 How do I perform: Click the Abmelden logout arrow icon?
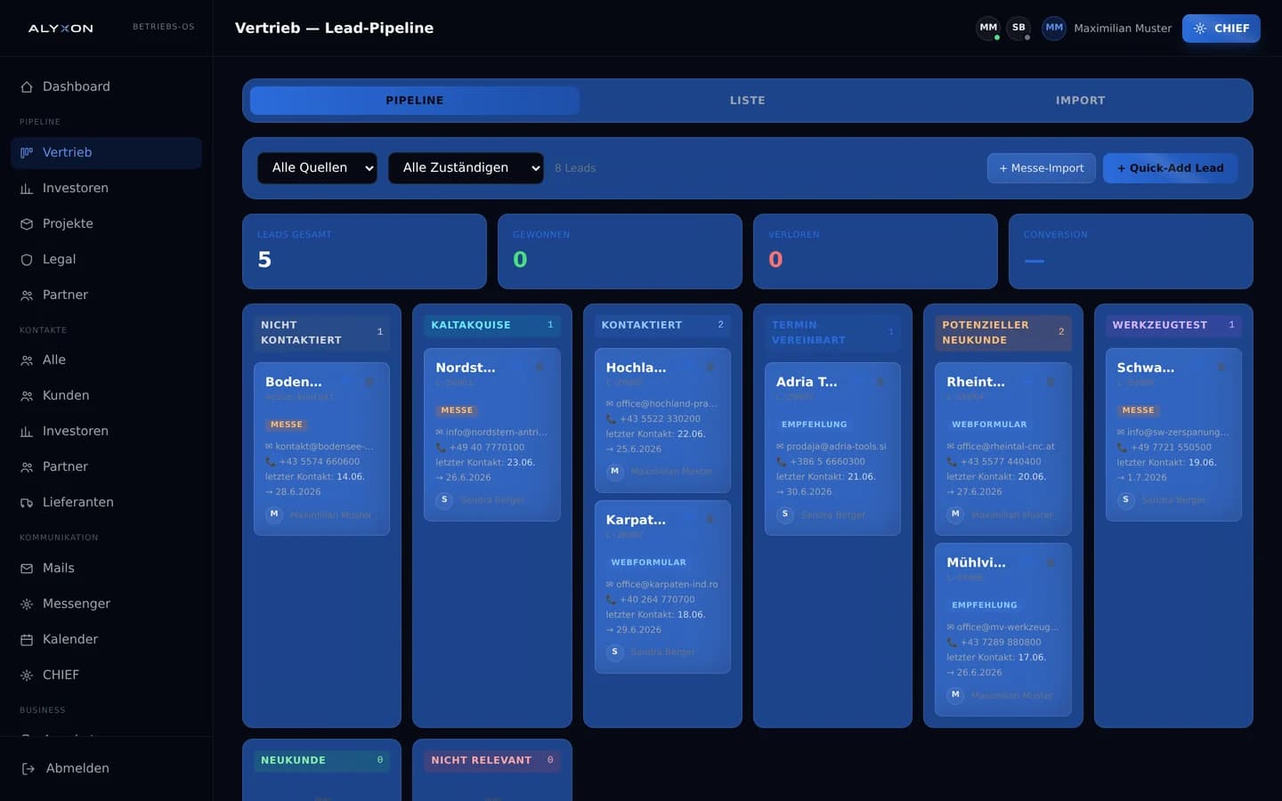pyautogui.click(x=28, y=769)
